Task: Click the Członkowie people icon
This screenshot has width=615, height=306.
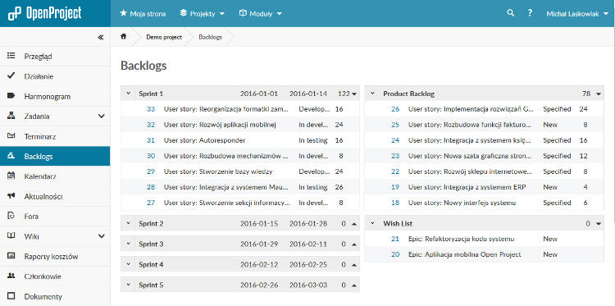Action: 11,276
